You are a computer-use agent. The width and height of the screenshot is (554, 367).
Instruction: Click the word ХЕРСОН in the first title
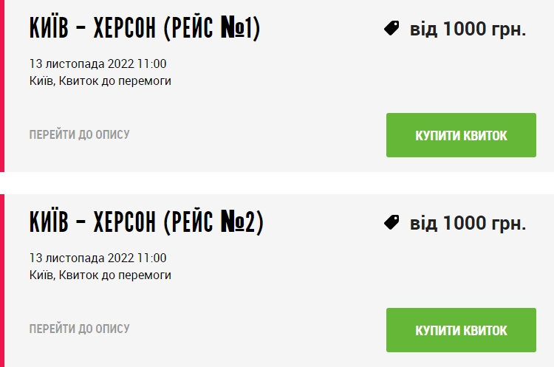tap(125, 28)
